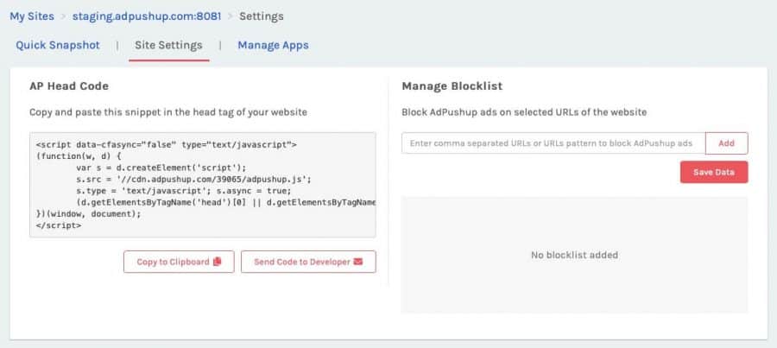This screenshot has height=348, width=777.
Task: Click the 'No blocklist added' message
Action: click(574, 256)
